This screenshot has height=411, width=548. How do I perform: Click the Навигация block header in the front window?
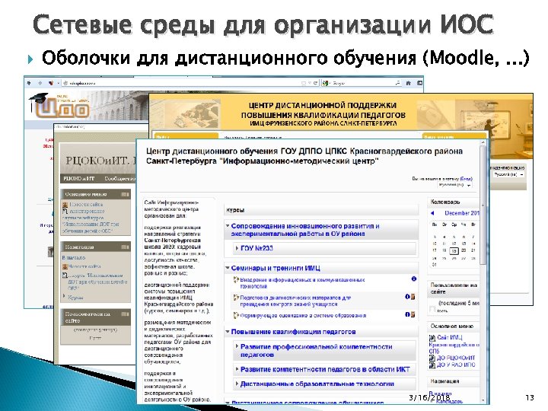[x=445, y=381]
